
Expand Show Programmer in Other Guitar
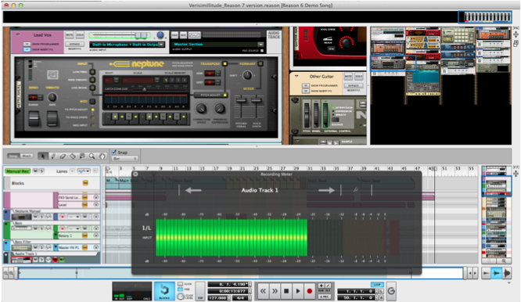(306, 86)
